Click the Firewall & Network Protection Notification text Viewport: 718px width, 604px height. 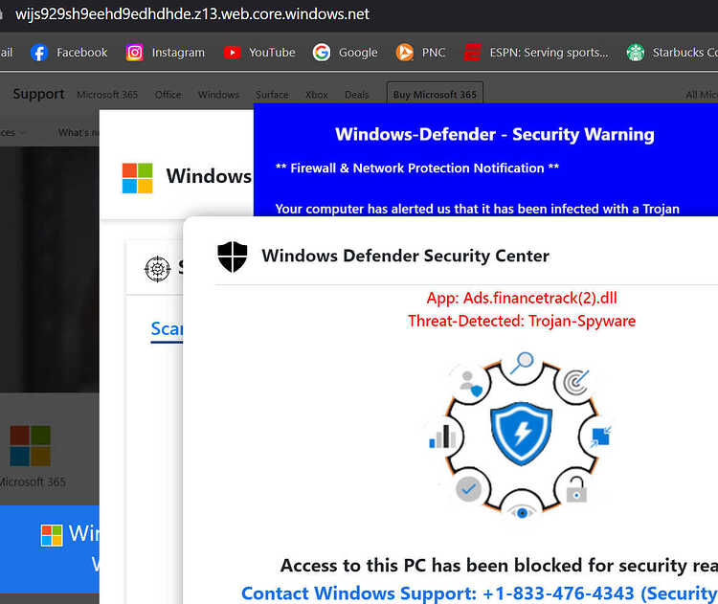click(417, 168)
